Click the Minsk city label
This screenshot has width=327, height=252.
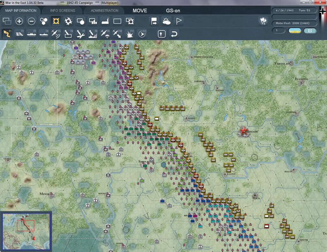[45, 194]
